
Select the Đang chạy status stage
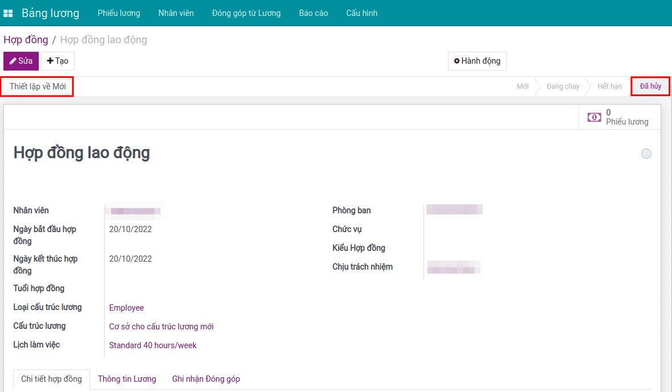coord(563,86)
